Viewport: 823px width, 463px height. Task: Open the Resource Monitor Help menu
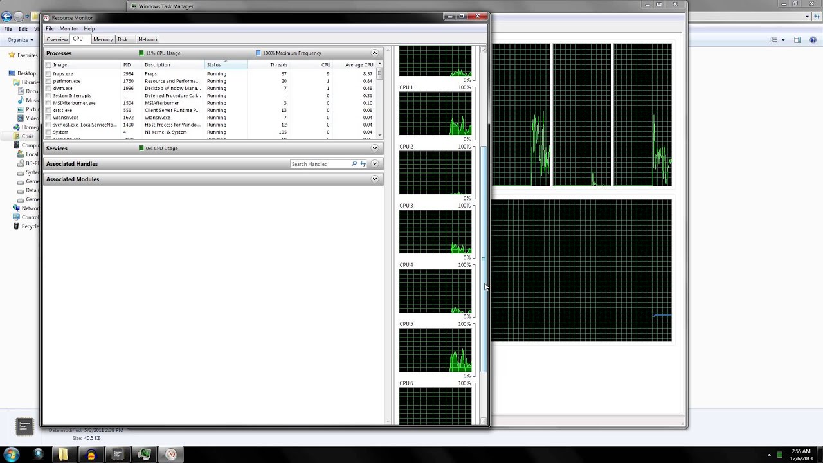pyautogui.click(x=89, y=29)
